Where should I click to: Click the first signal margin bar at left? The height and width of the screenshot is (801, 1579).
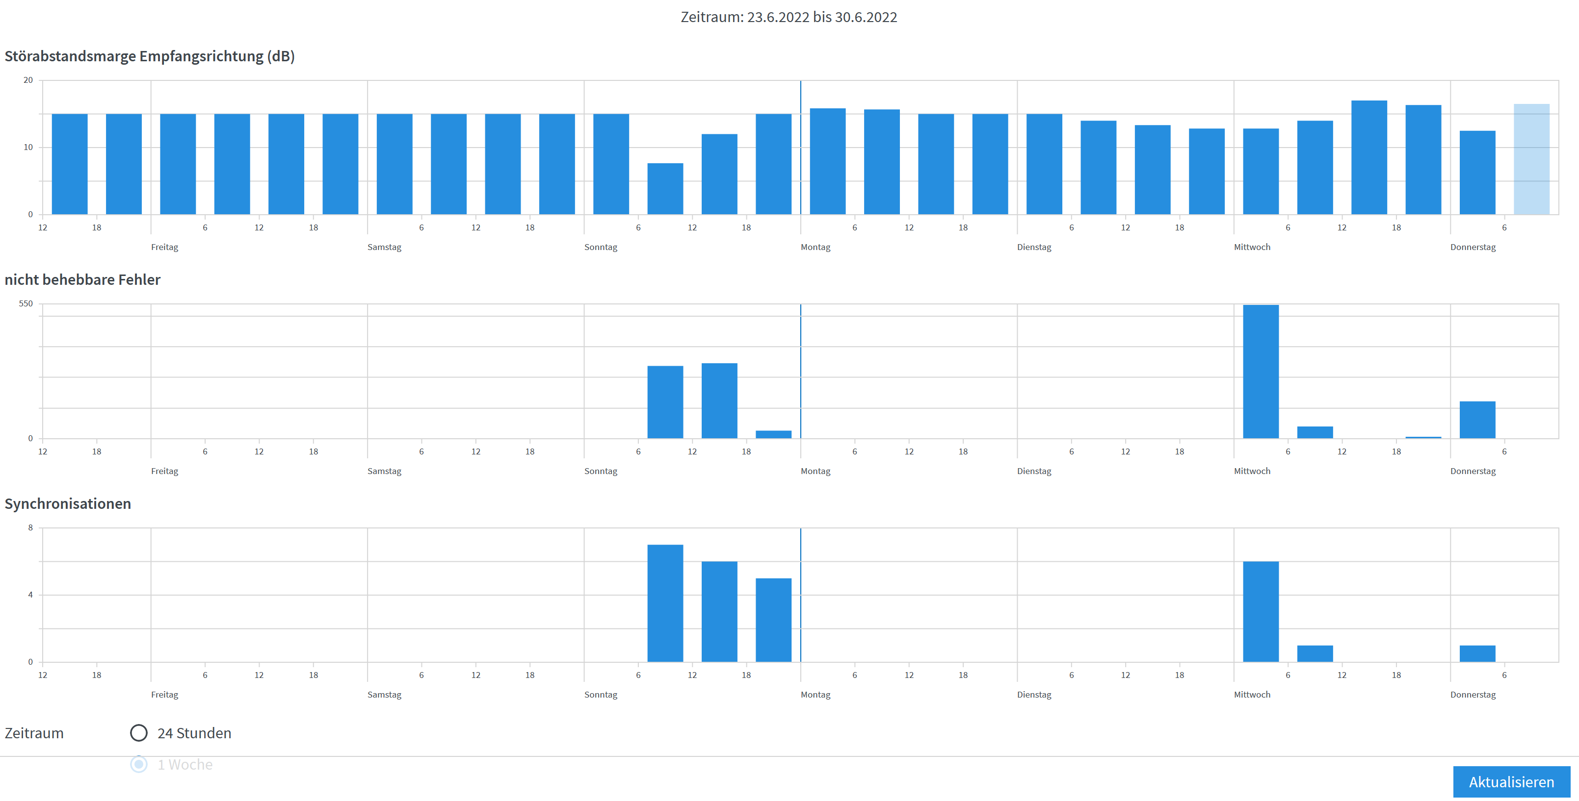(x=69, y=164)
